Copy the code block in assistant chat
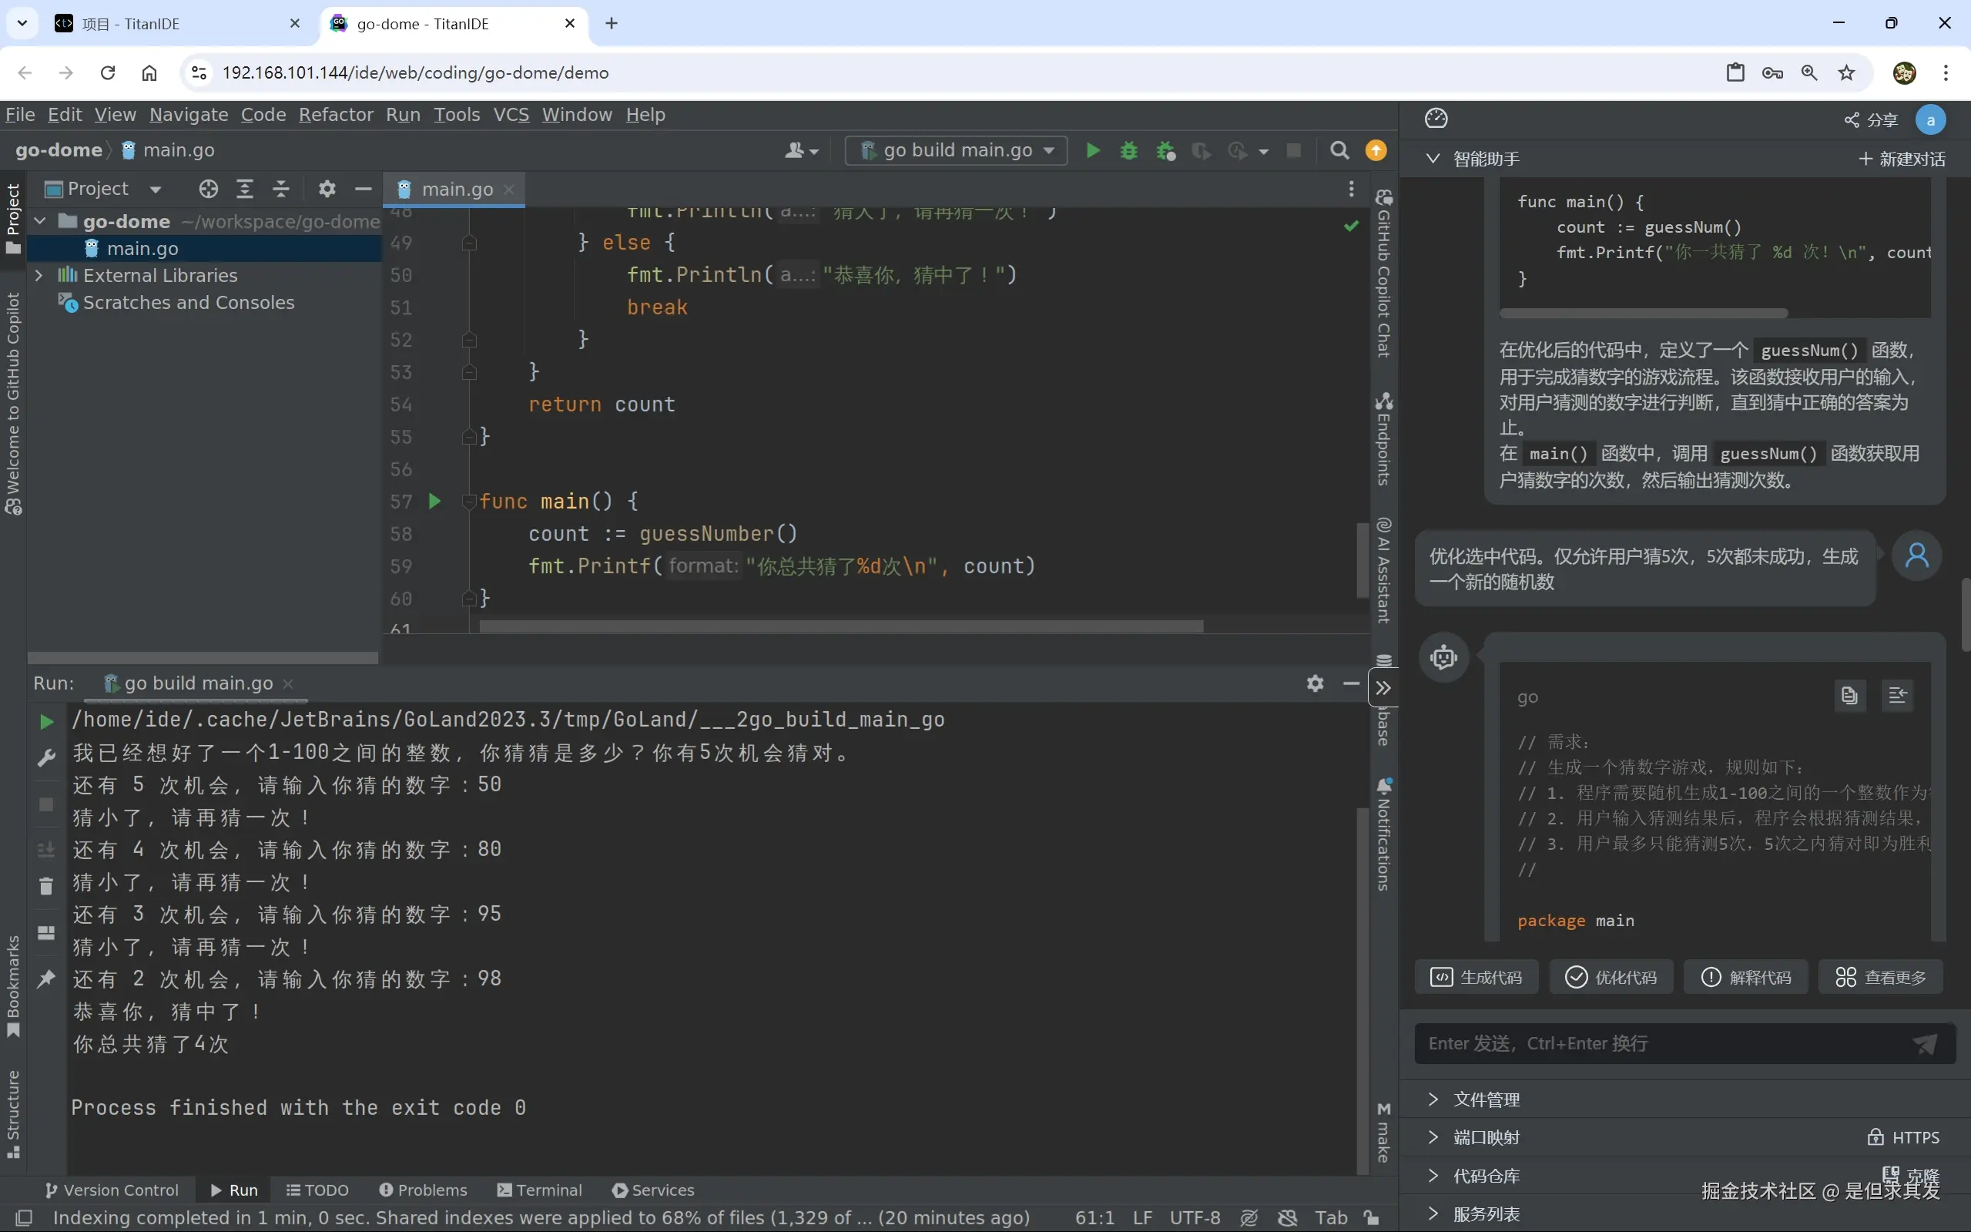Viewport: 1971px width, 1232px height. pos(1849,695)
